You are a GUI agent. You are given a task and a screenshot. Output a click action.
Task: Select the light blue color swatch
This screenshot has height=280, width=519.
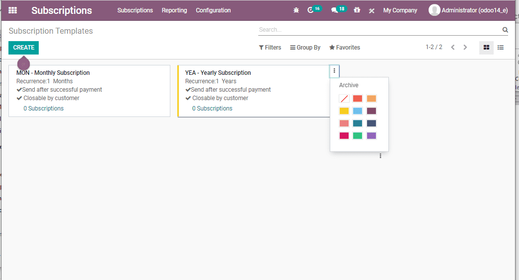point(358,111)
